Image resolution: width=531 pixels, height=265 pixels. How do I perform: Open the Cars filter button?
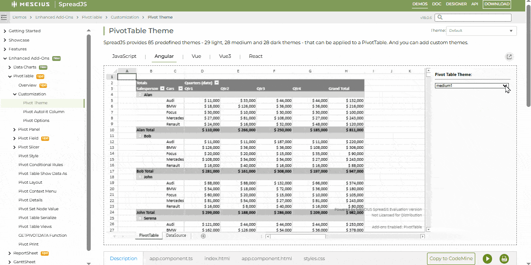pos(180,88)
